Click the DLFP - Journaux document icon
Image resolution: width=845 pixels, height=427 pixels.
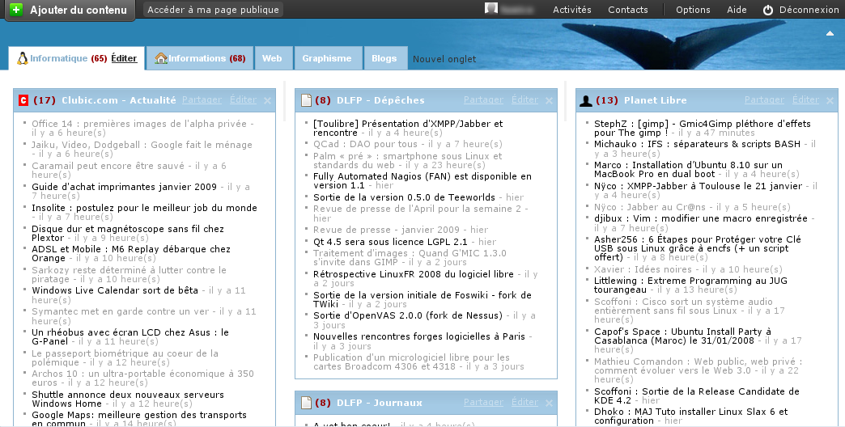click(306, 402)
